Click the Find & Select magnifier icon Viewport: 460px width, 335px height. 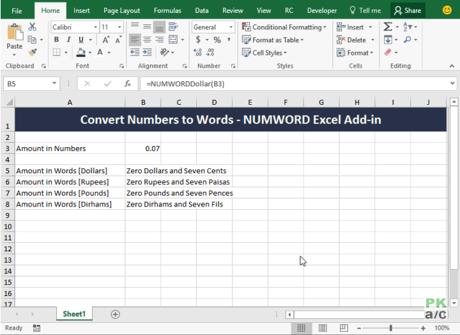[x=407, y=40]
